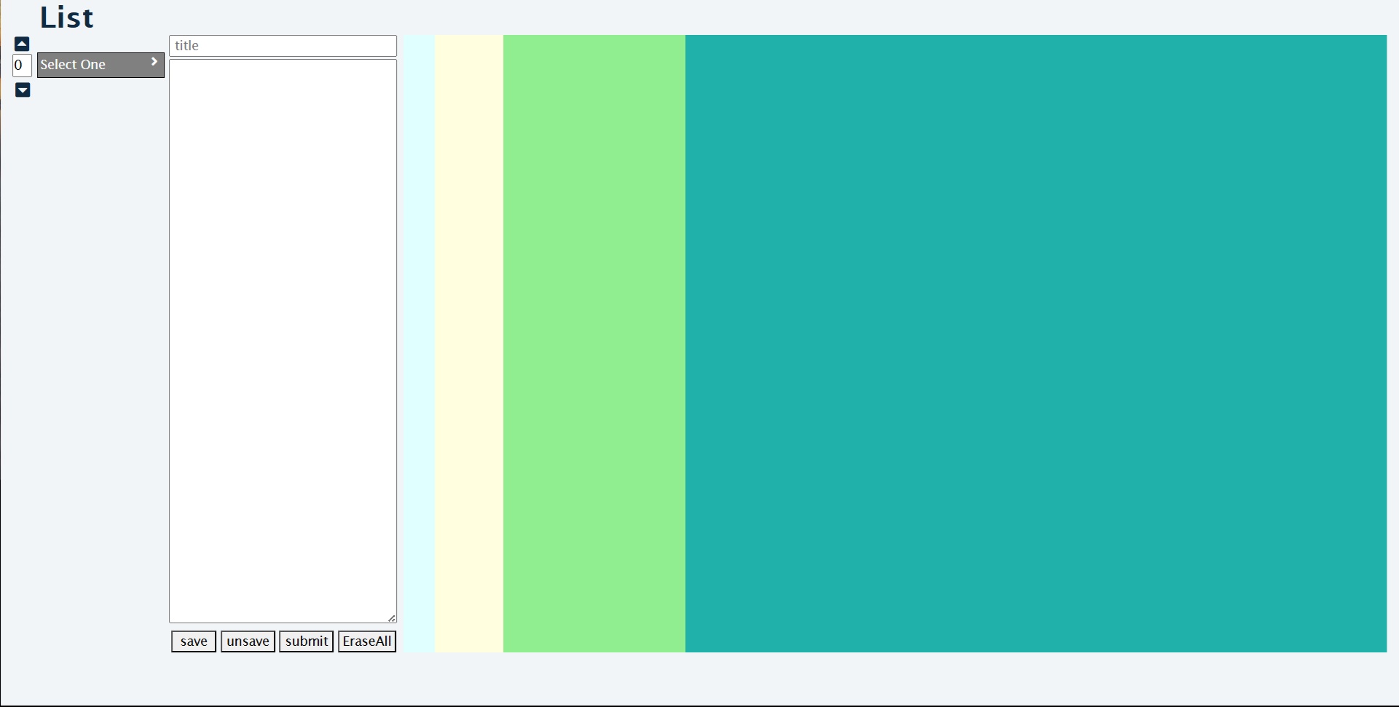Click the empty header space above the teal panel
Image resolution: width=1399 pixels, height=707 pixels.
(x=1036, y=16)
